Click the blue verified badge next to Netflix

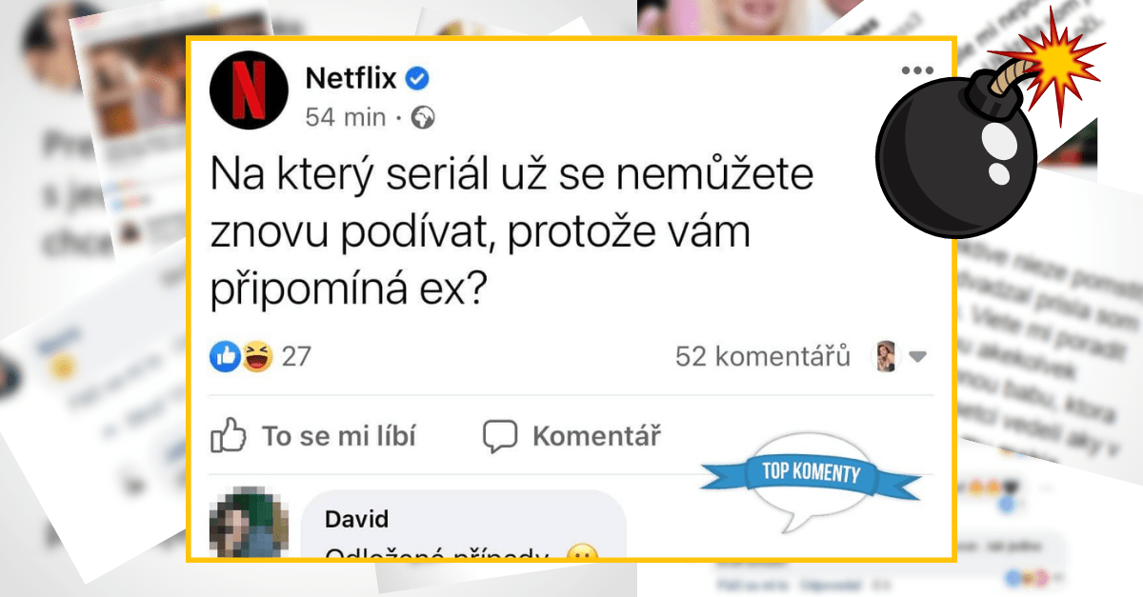[x=418, y=79]
